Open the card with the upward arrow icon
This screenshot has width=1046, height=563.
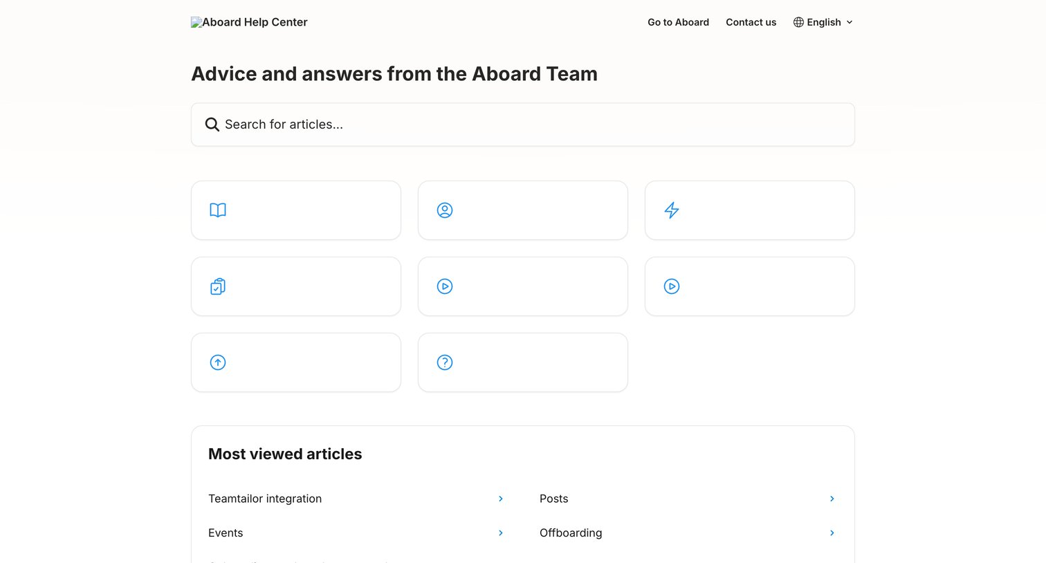[x=296, y=362]
